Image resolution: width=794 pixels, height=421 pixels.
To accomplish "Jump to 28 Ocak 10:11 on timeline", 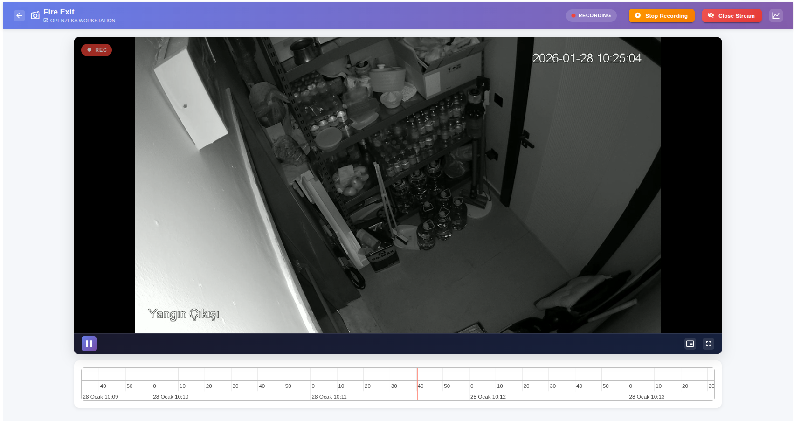I will pos(329,397).
